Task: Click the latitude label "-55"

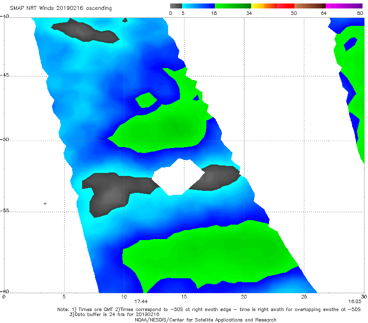Action: 4,211
